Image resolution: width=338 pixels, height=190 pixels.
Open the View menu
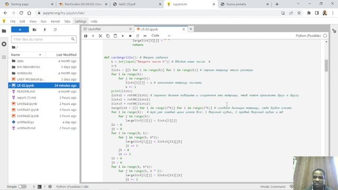(33, 21)
